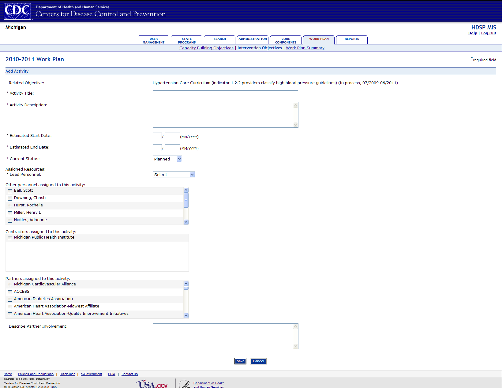Check the Hurst, Rochelle checkbox
502x388 pixels.
(x=10, y=206)
